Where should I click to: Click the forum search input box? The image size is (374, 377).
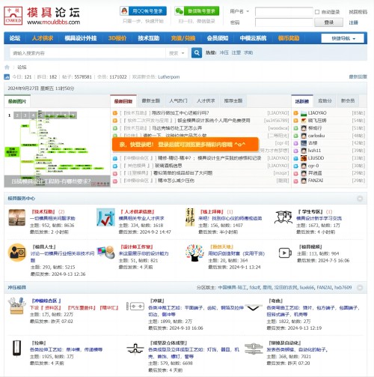(x=88, y=53)
